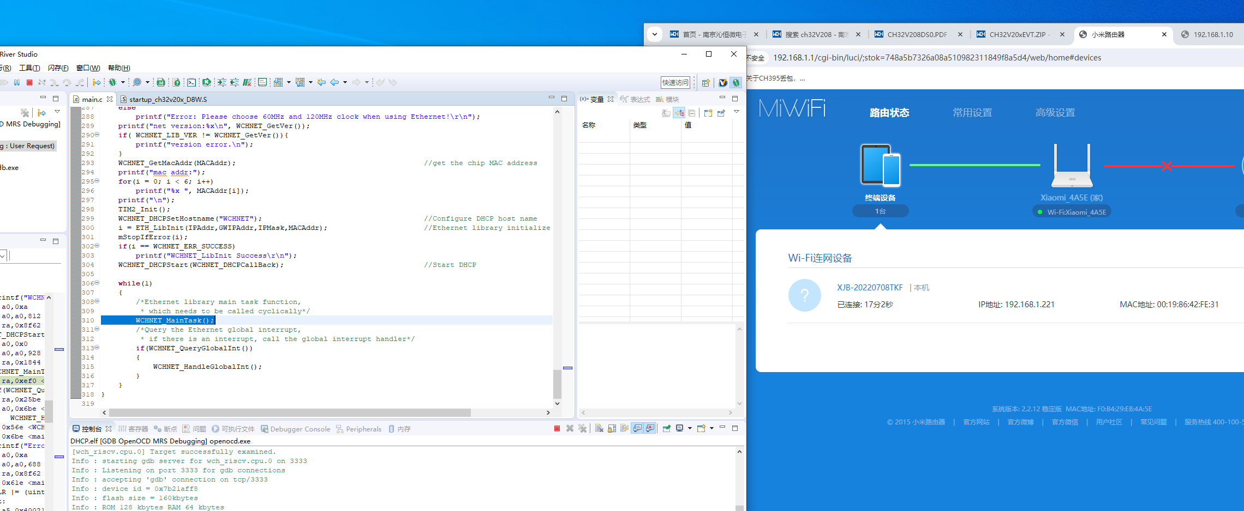Click the green K arrow toolbar icon

coord(206,82)
